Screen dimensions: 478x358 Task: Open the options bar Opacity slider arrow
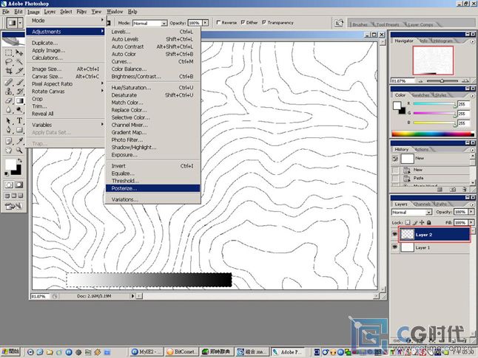(x=206, y=23)
